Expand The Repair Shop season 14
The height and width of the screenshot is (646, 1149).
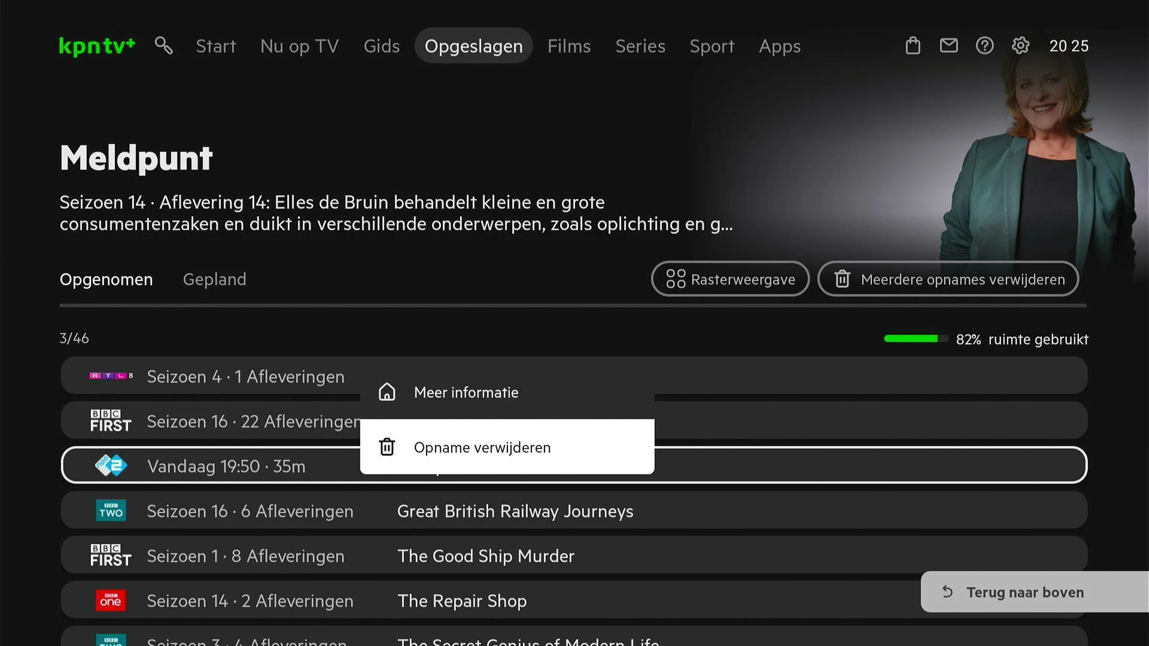tap(461, 601)
